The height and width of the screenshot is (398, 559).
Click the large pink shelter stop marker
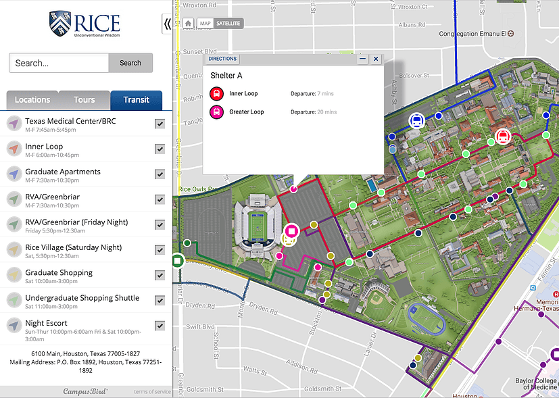pos(292,231)
